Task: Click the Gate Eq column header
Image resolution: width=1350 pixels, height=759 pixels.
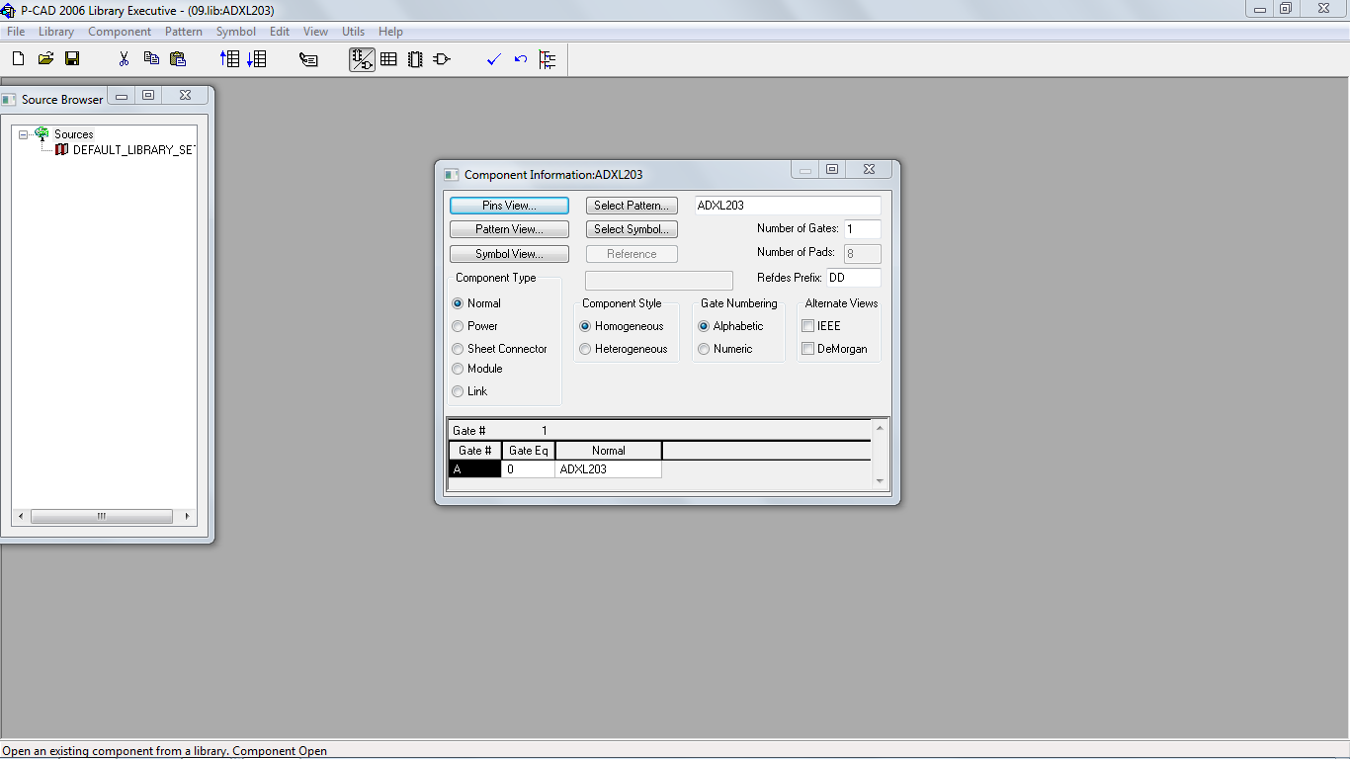Action: (x=529, y=451)
